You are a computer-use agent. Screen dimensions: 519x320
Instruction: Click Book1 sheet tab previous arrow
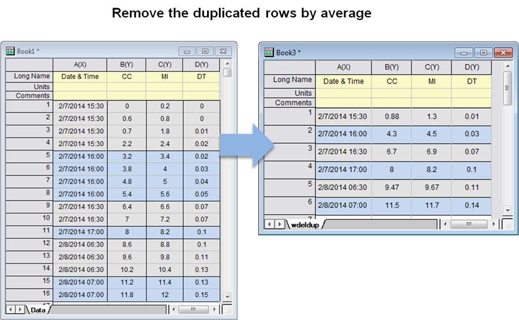click(11, 310)
